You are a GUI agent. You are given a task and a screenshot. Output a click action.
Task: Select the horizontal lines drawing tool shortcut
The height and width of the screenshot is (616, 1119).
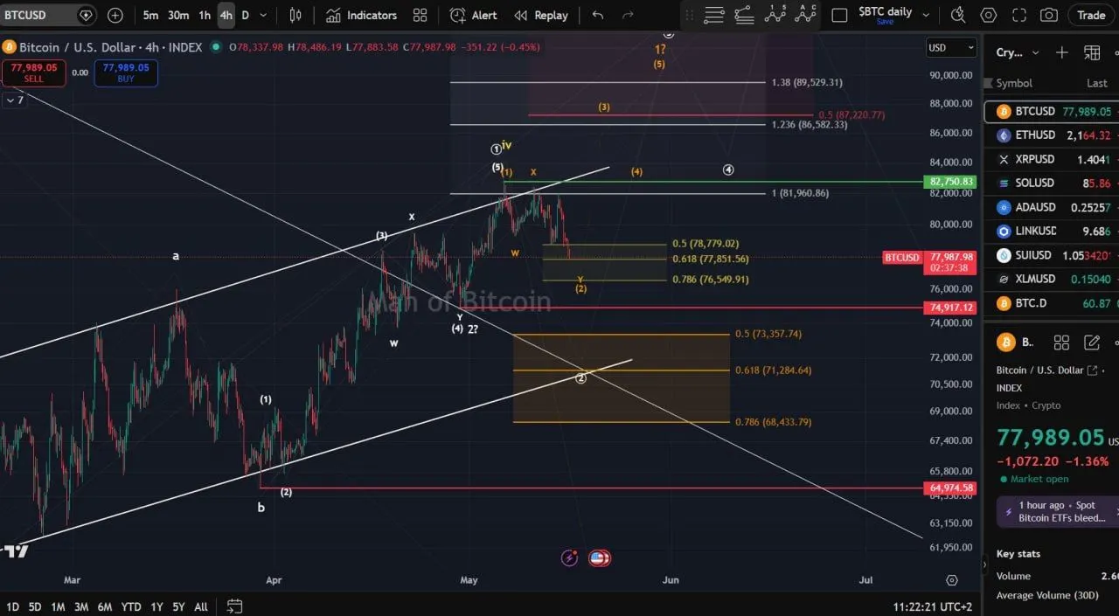(714, 14)
